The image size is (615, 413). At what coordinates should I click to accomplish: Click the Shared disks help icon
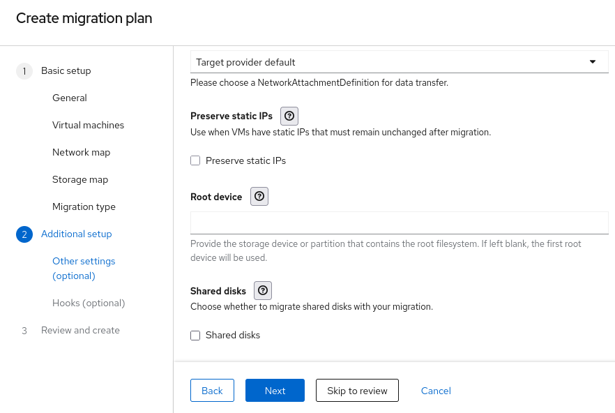click(263, 291)
